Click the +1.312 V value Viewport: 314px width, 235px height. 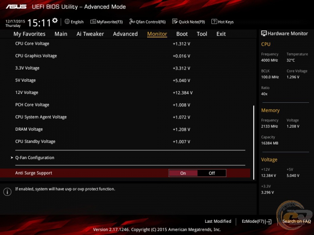(182, 44)
